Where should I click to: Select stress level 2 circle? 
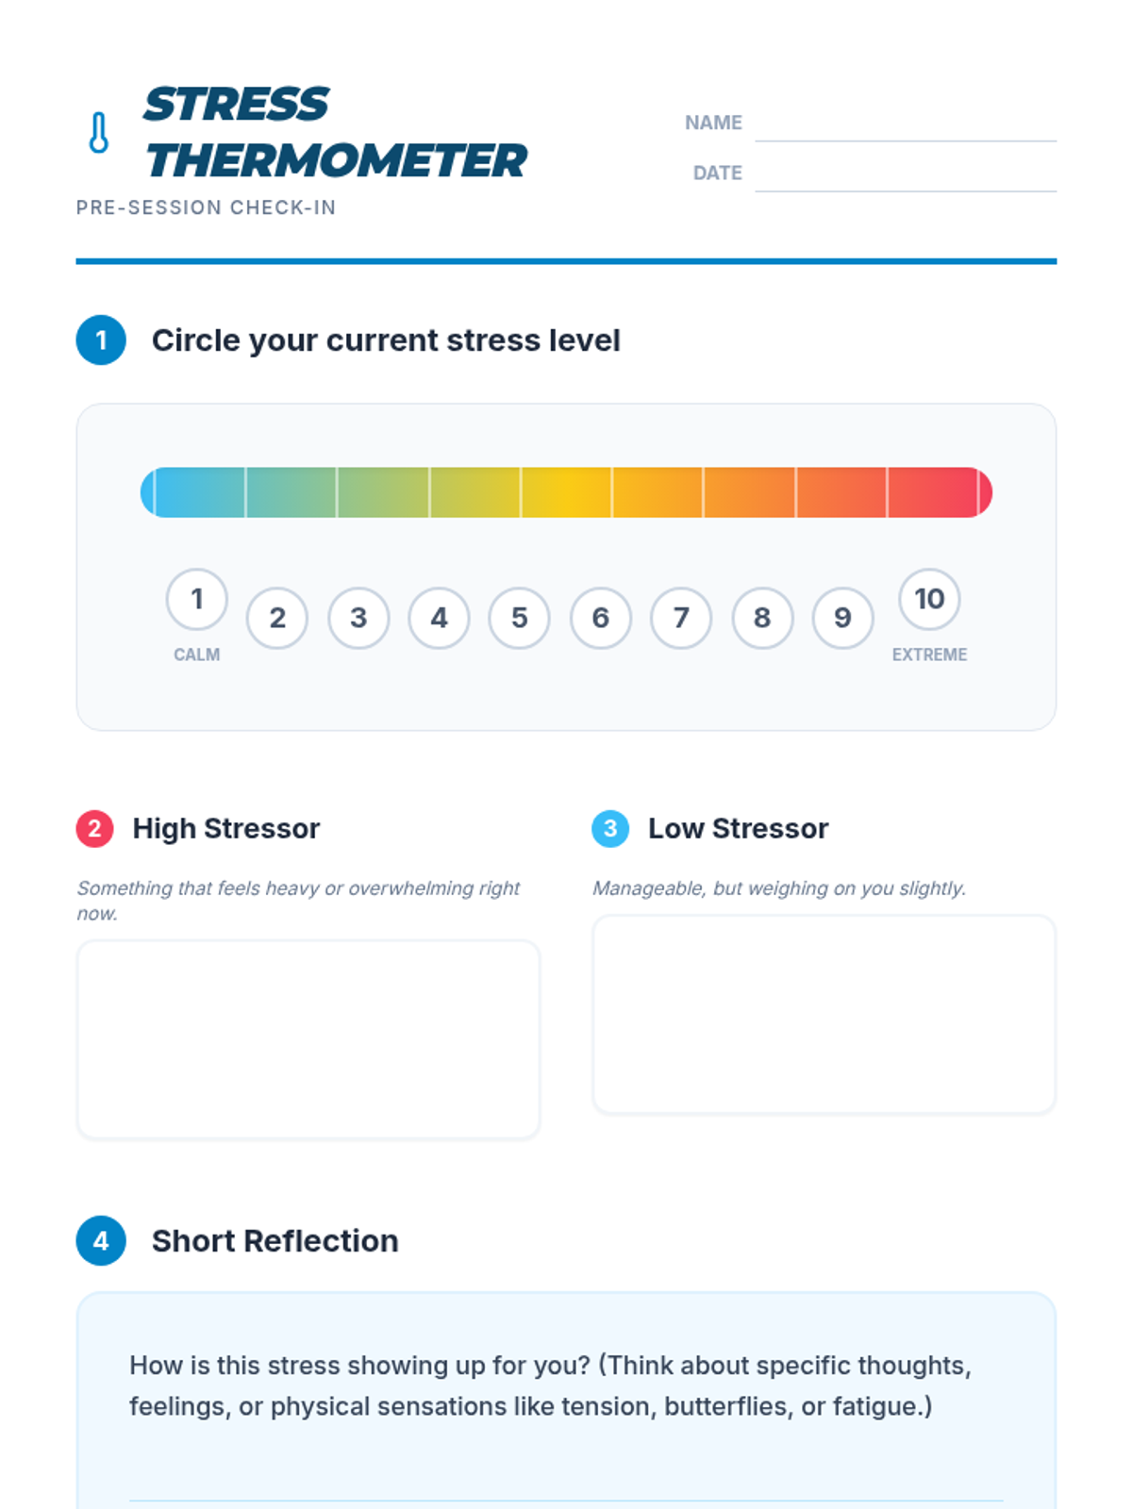tap(277, 618)
